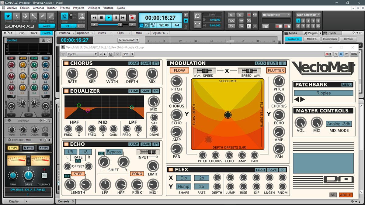
Task: Click the Chorus RATE knob
Action: pyautogui.click(x=72, y=73)
